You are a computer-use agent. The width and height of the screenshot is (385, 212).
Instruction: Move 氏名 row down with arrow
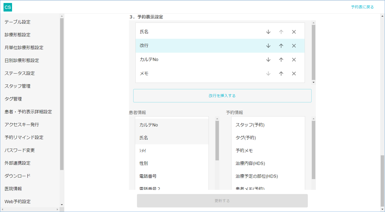click(268, 32)
